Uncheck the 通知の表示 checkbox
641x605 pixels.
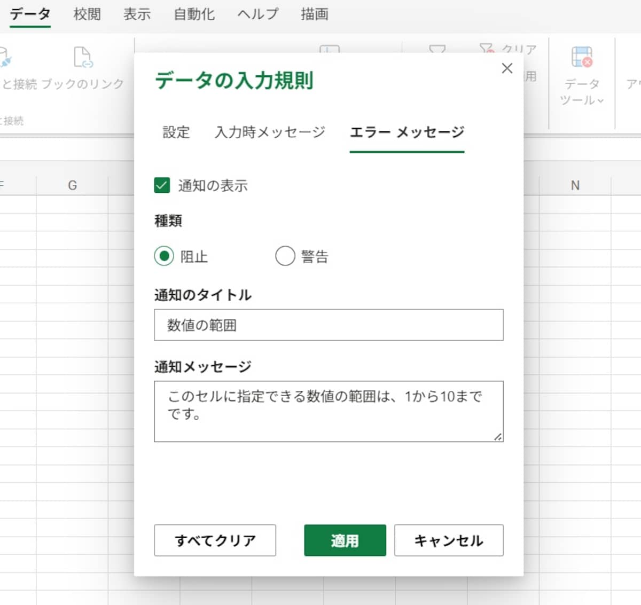click(162, 186)
